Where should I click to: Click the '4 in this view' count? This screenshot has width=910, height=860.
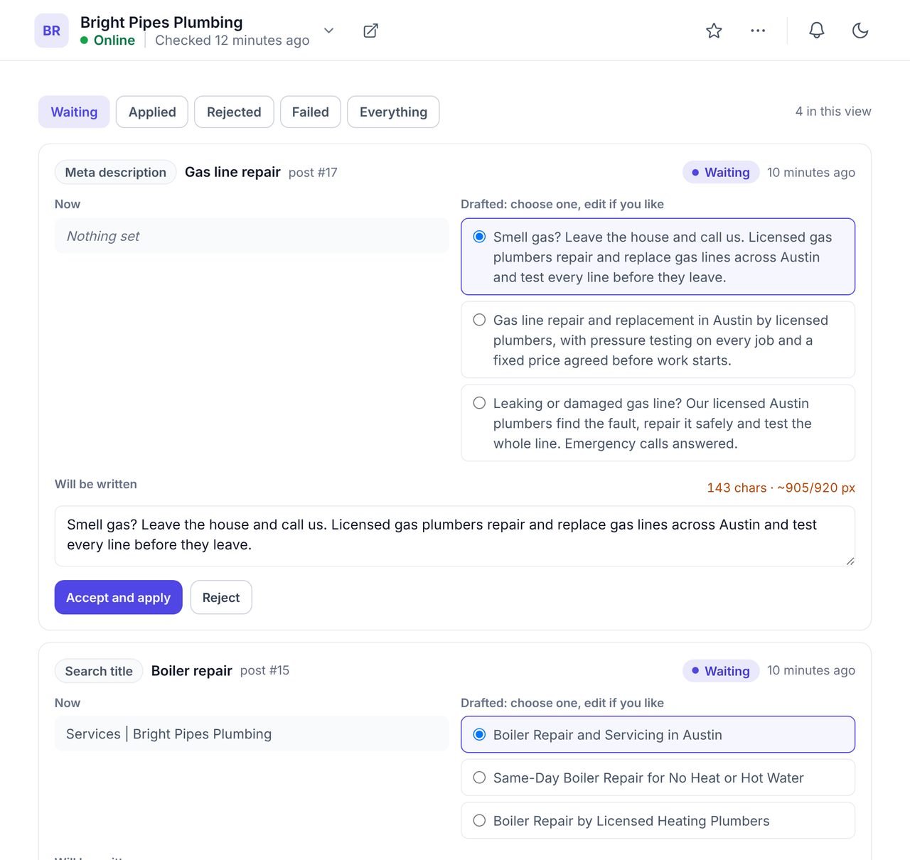pyautogui.click(x=833, y=111)
